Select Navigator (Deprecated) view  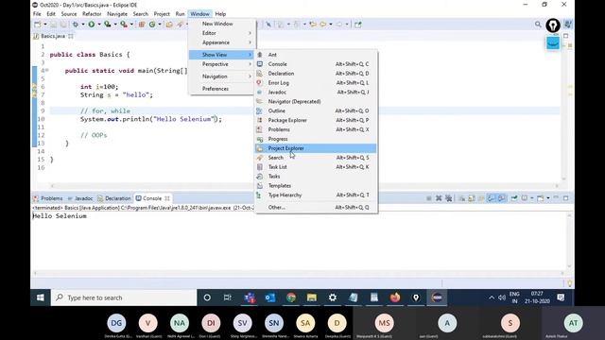coord(316,101)
